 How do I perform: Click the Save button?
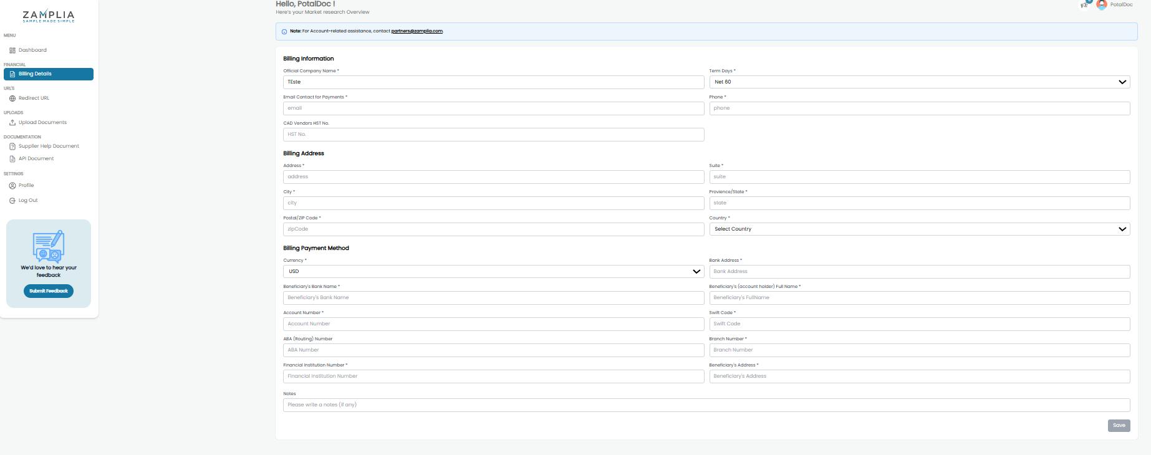click(x=1119, y=426)
